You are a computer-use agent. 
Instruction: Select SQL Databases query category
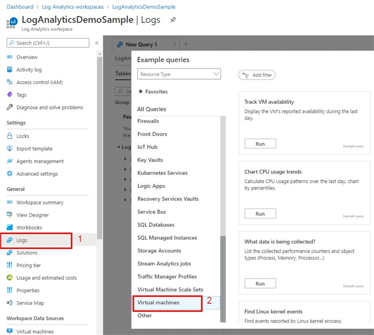click(156, 225)
